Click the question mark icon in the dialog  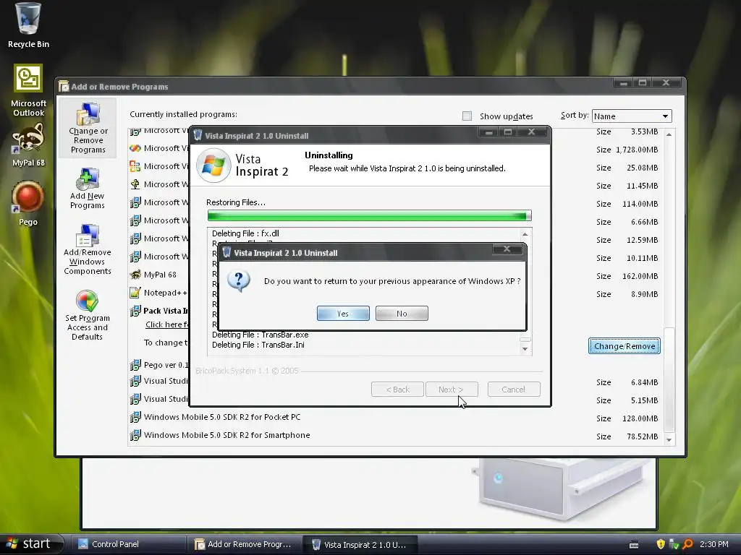(x=239, y=281)
